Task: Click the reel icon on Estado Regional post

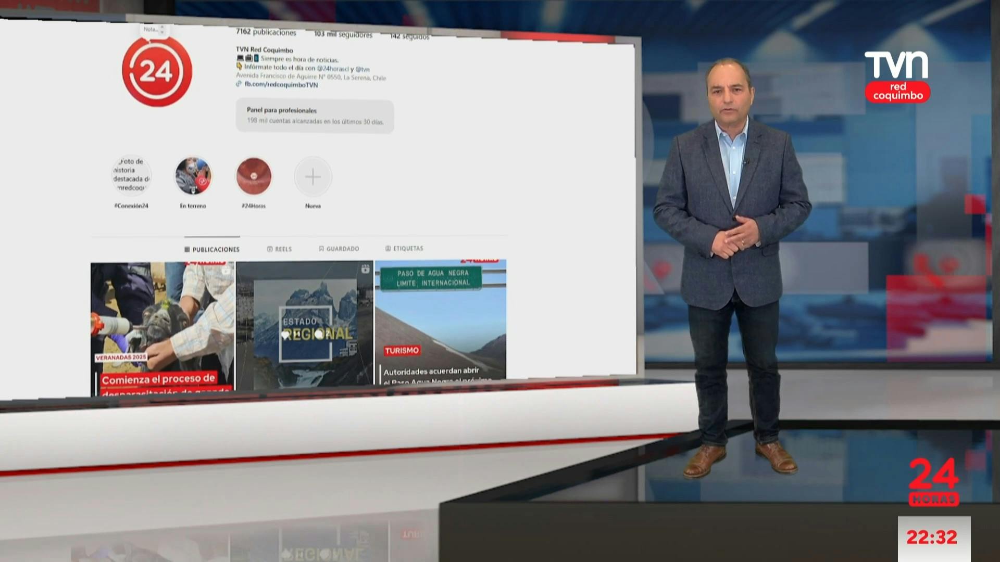Action: pyautogui.click(x=366, y=269)
